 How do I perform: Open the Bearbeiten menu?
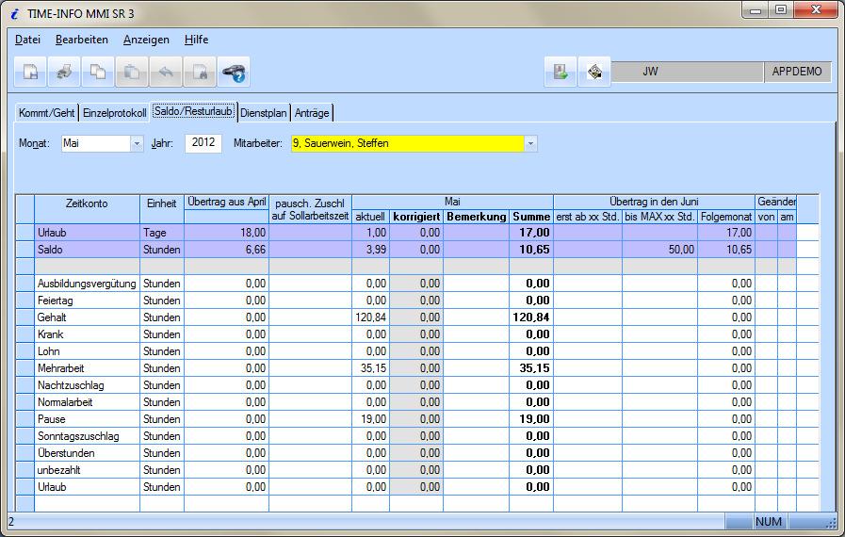(82, 40)
